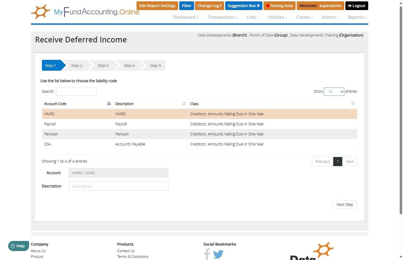Open the About Us footer link

point(38,251)
